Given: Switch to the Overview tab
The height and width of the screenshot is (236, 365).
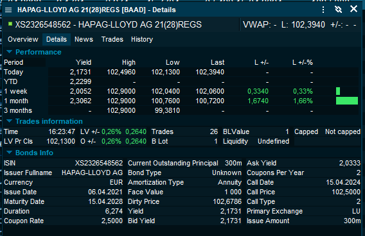Looking at the screenshot, I should [x=23, y=39].
